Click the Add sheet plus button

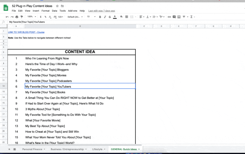(9, 149)
